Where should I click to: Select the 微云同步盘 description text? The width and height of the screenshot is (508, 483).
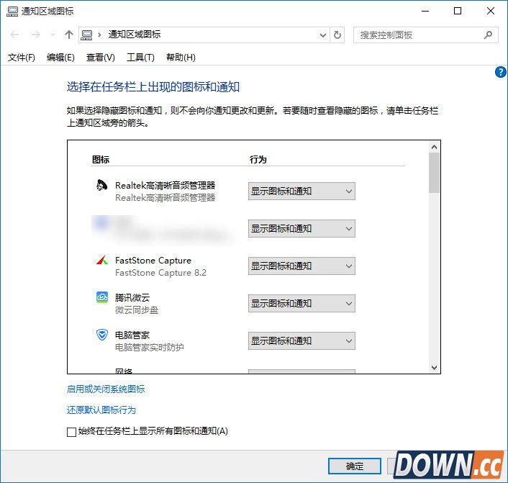(x=137, y=310)
